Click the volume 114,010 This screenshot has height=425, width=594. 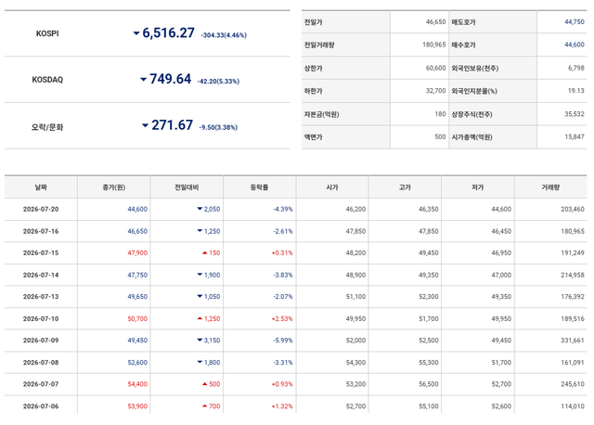[573, 406]
